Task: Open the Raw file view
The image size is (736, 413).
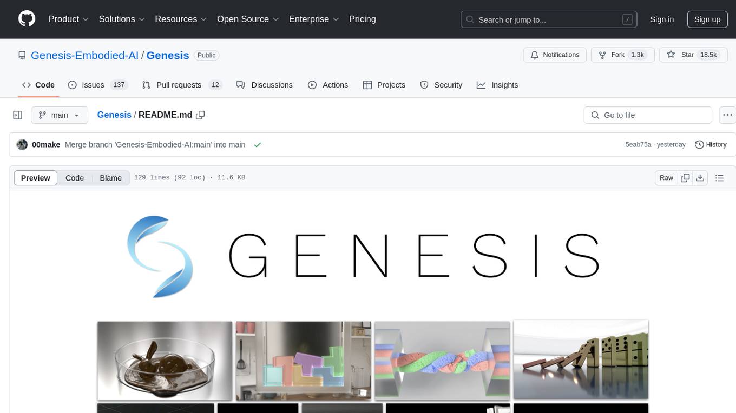Action: click(666, 178)
